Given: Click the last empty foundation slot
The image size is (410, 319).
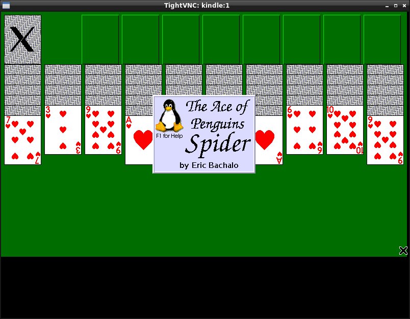Looking at the screenshot, I should 382,39.
